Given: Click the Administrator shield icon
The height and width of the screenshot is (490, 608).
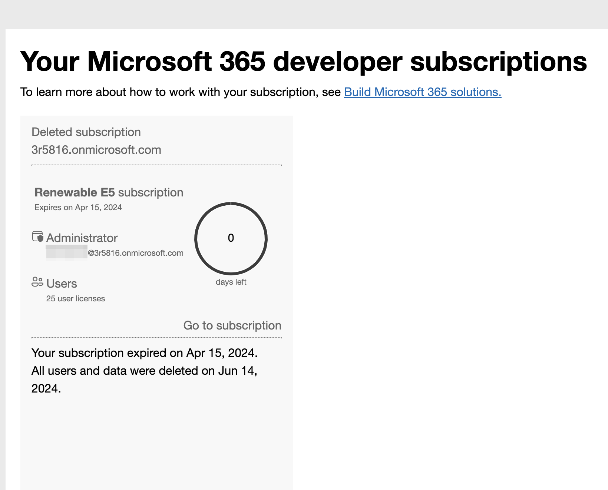Looking at the screenshot, I should pyautogui.click(x=38, y=236).
